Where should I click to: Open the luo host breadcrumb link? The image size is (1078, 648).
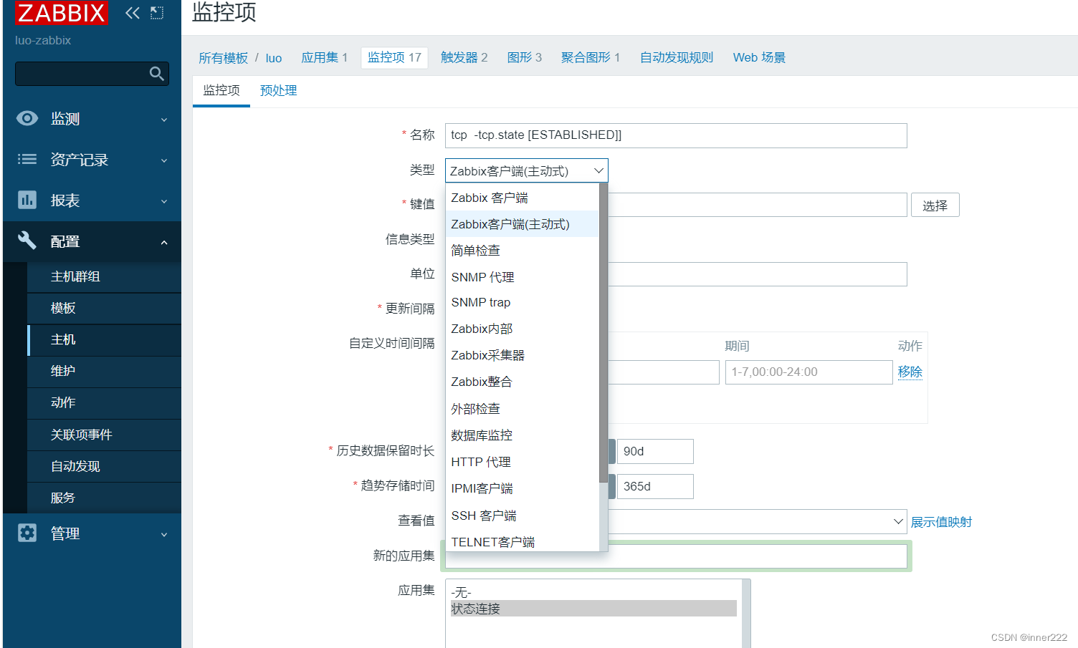coord(274,58)
